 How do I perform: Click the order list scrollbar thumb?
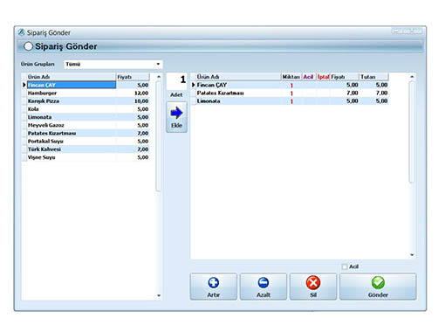click(x=412, y=132)
